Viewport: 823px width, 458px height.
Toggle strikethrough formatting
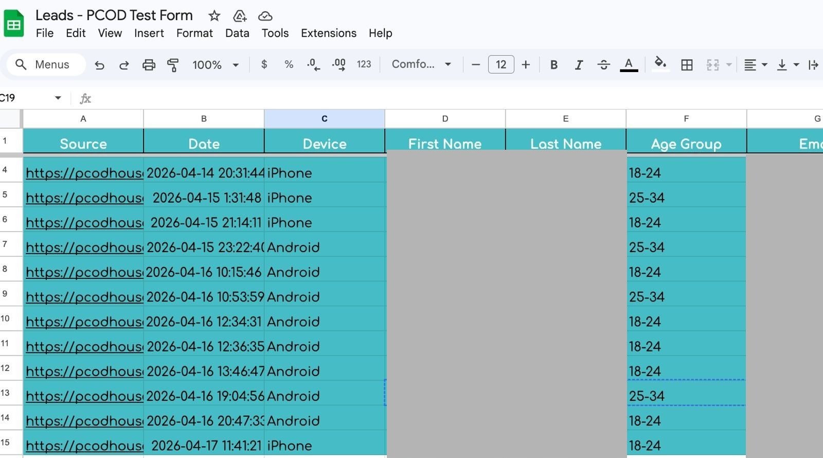coord(603,65)
